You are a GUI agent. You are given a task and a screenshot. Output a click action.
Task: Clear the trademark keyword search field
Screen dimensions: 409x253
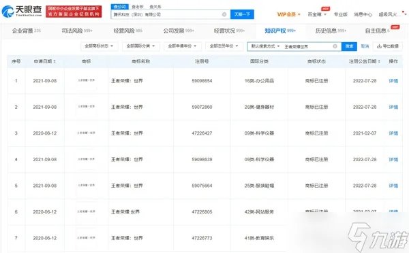point(335,46)
